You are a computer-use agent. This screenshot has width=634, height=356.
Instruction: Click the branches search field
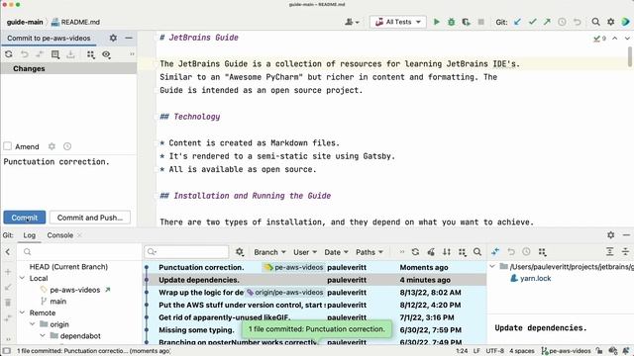[x=79, y=252]
